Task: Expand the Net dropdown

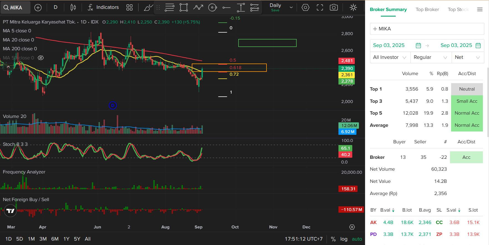Action: (468, 57)
